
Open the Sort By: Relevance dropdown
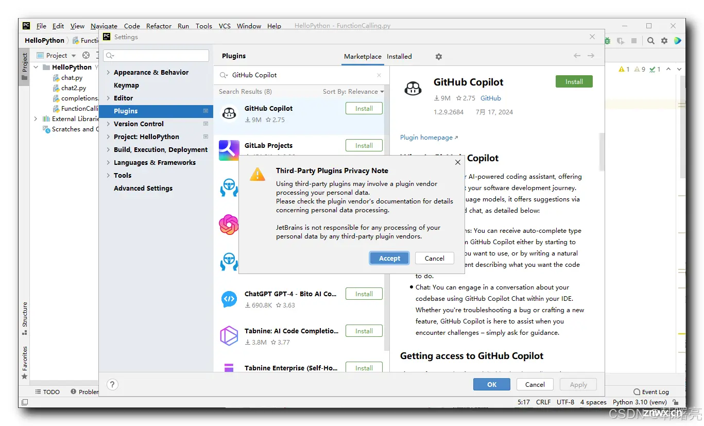coord(353,92)
